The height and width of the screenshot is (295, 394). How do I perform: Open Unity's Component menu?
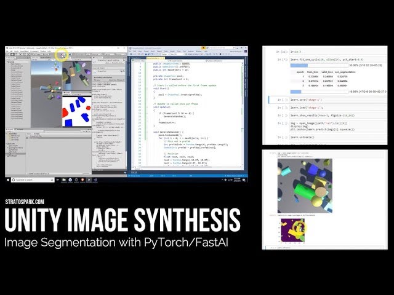point(34,51)
